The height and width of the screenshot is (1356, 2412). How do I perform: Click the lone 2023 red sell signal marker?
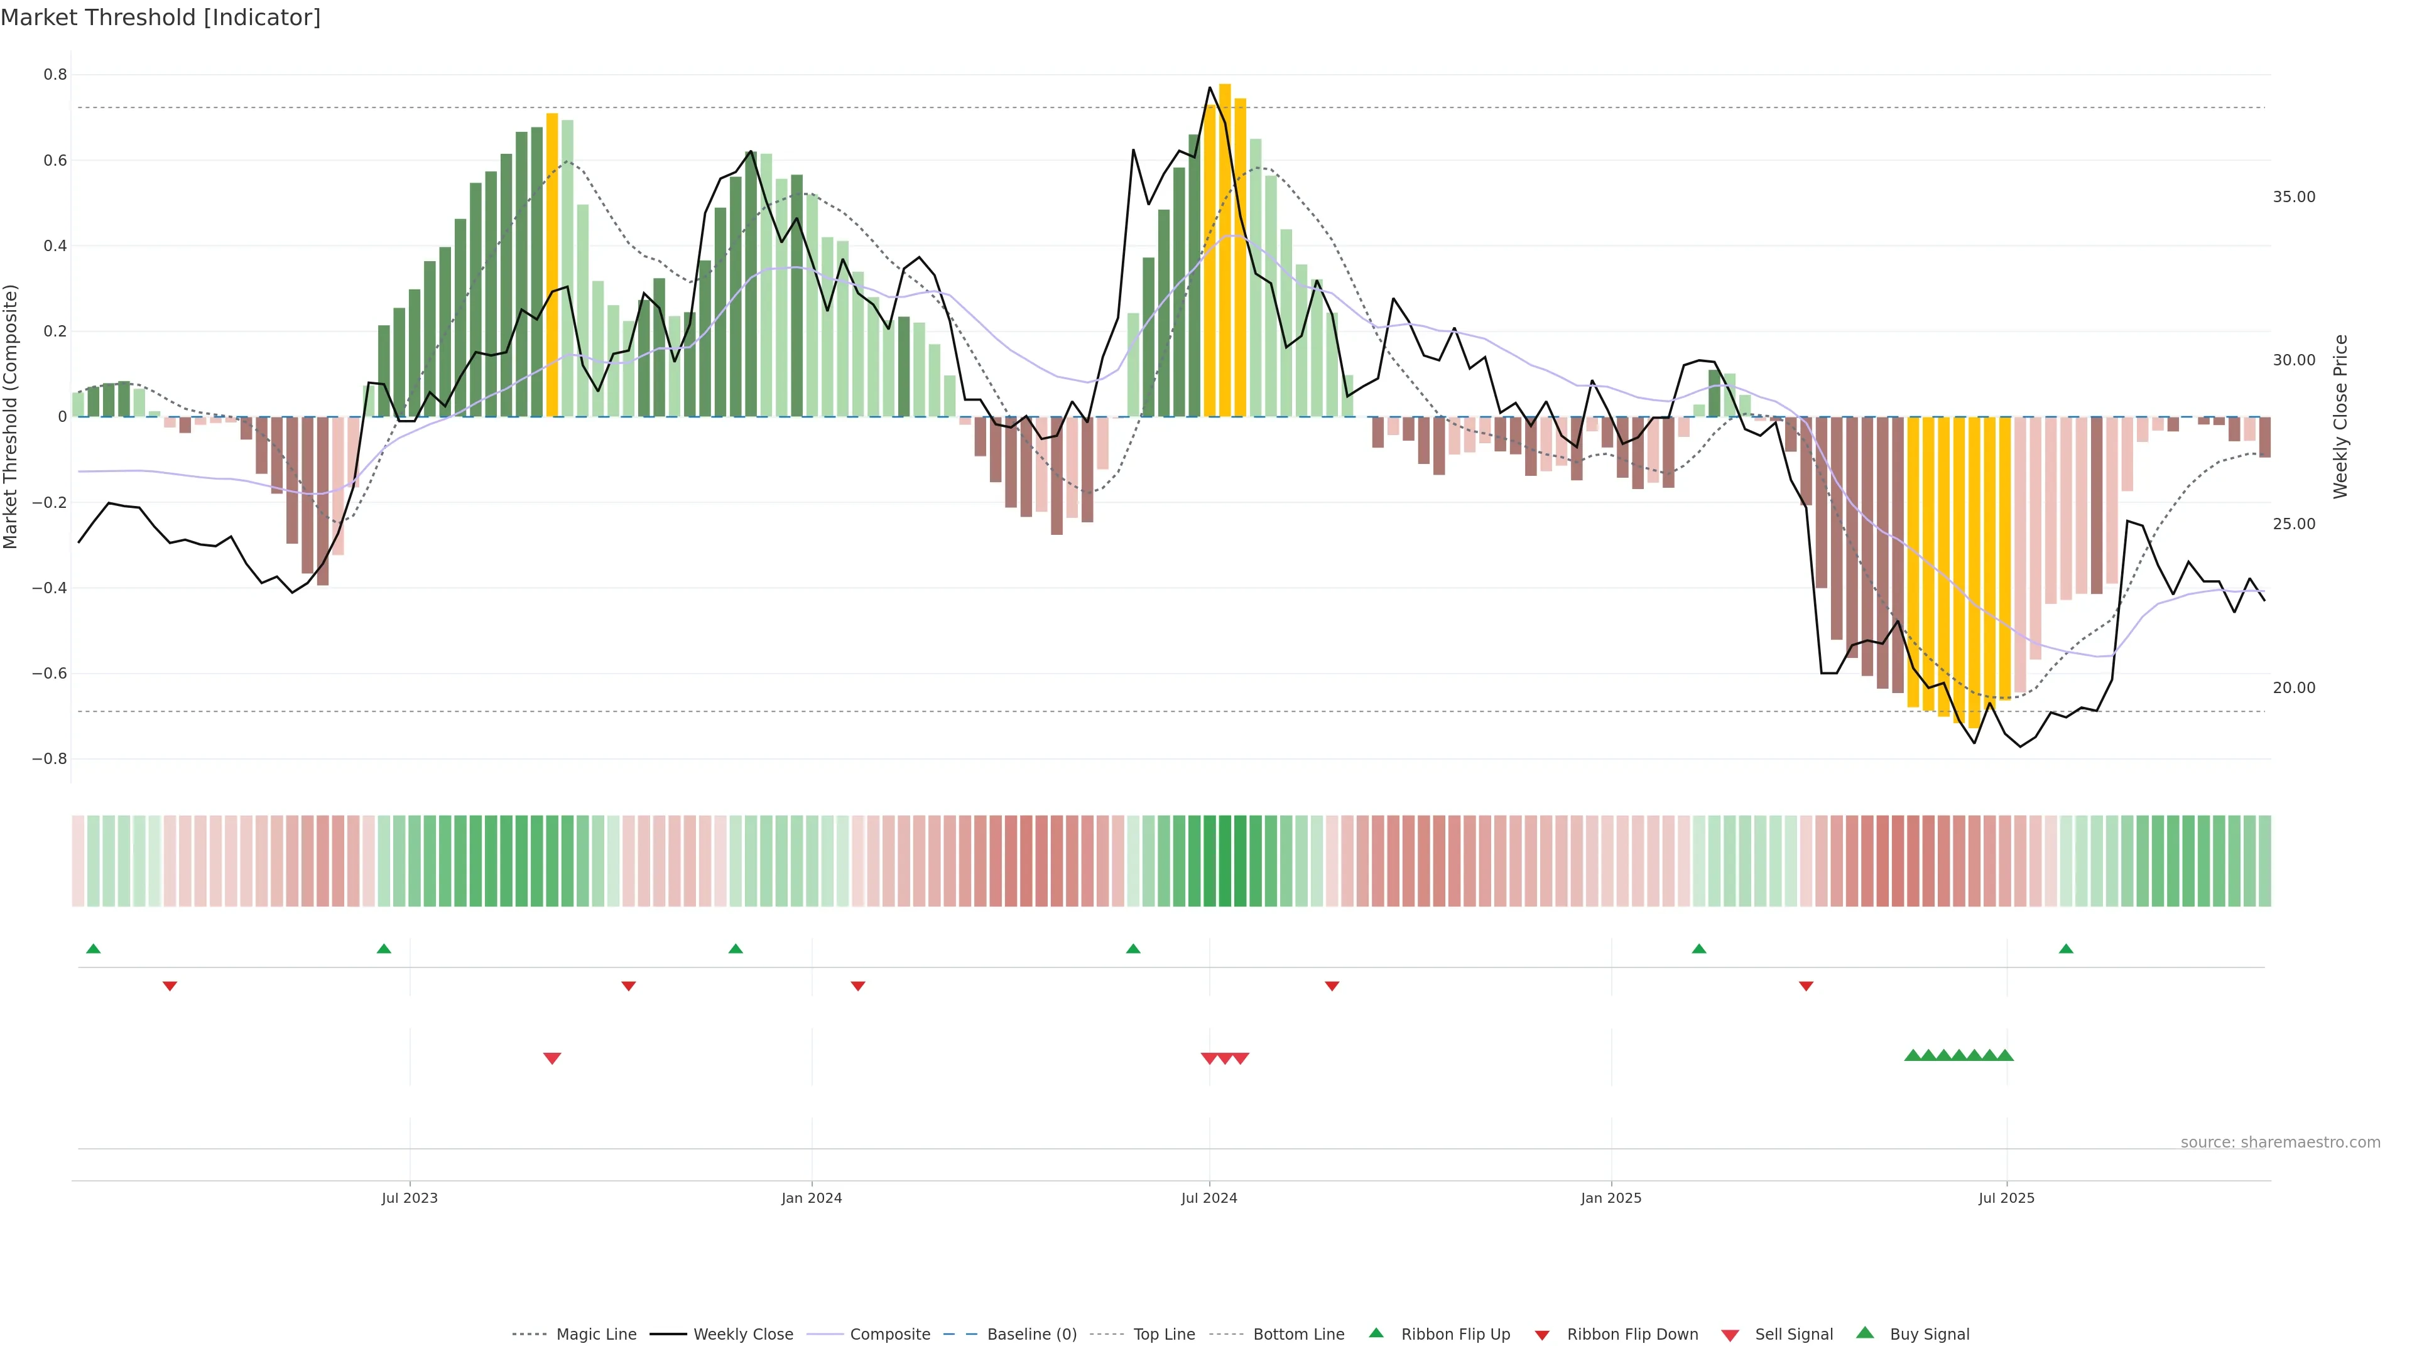[x=553, y=1058]
